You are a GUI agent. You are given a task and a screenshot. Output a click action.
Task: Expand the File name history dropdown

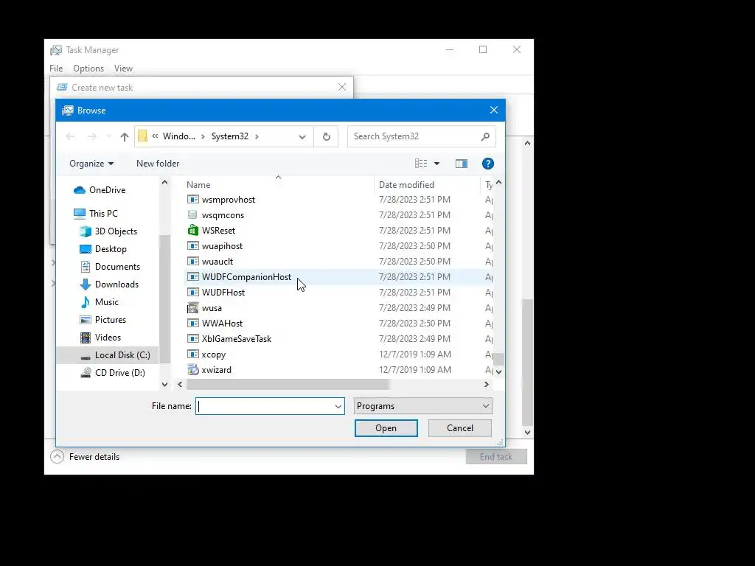(x=338, y=406)
